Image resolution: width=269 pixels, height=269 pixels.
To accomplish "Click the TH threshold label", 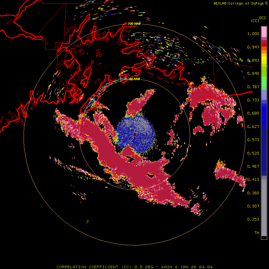I will pyautogui.click(x=257, y=233).
